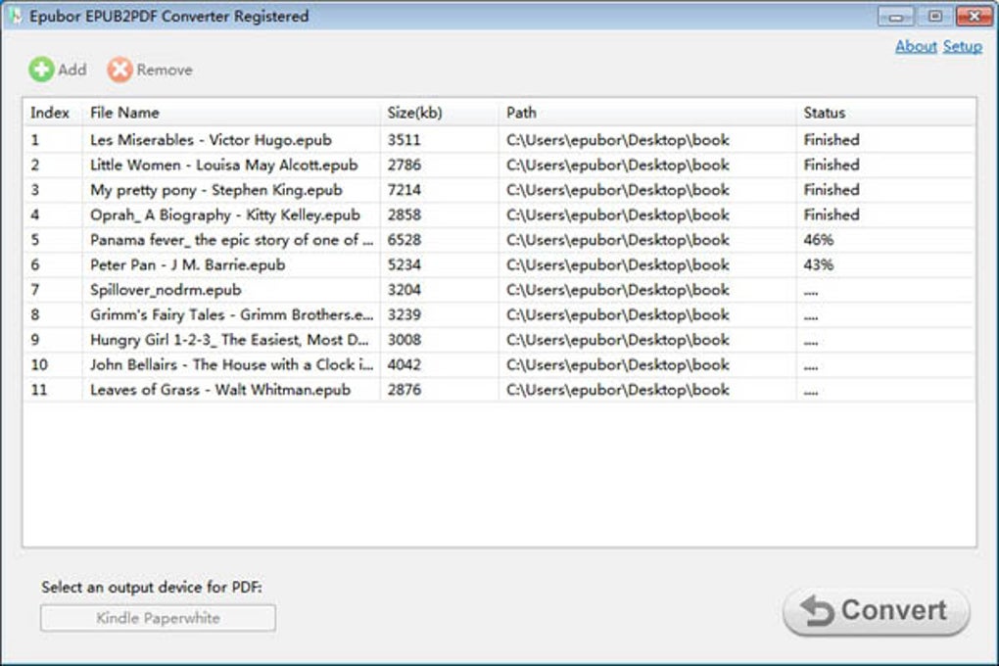The image size is (999, 666).
Task: Click the 46% progress status of Panama fever
Action: tap(818, 240)
